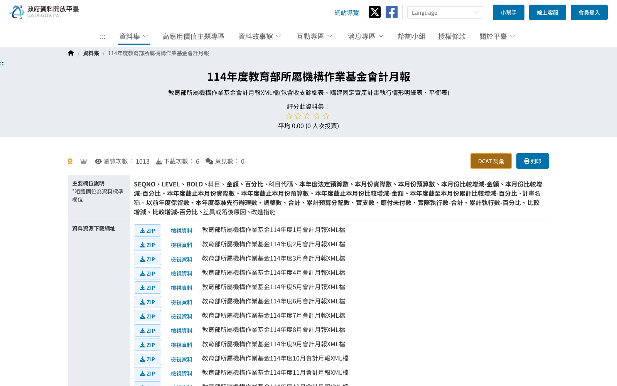617x386 pixels.
Task: Open the X (Twitter) social icon
Action: click(374, 12)
